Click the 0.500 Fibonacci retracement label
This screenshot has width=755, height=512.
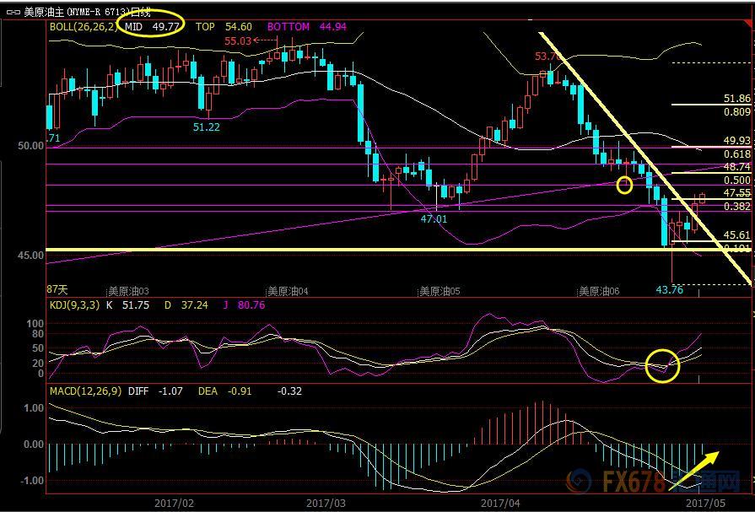click(x=736, y=181)
